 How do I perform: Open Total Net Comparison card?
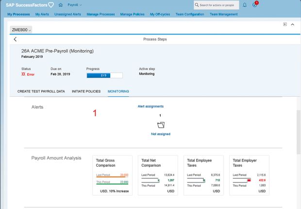coord(158,175)
